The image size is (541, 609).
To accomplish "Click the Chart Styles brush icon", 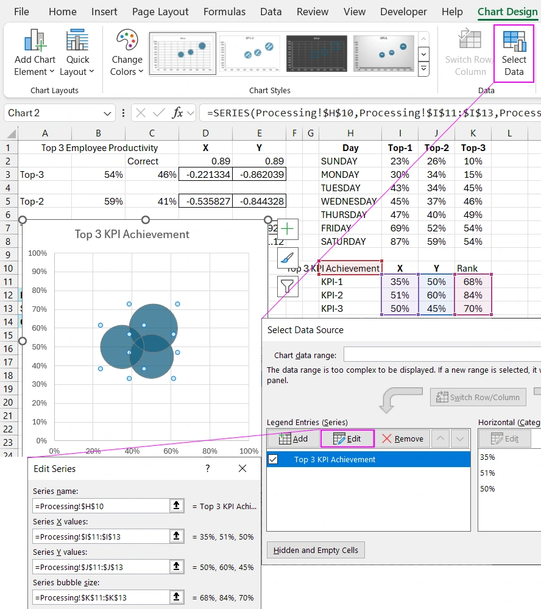I will pos(286,259).
